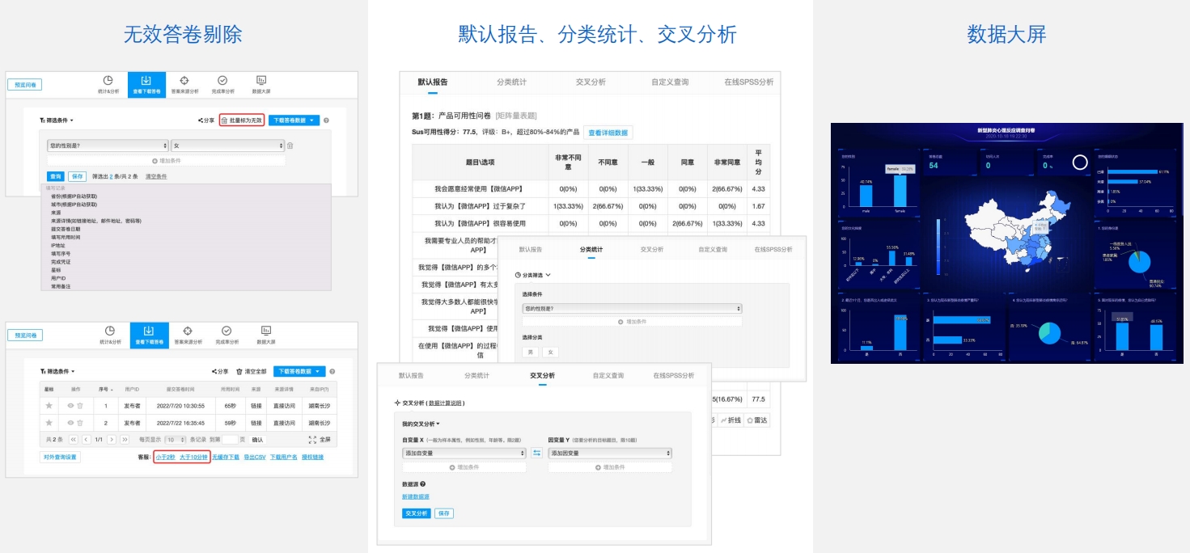Toggle the eye icon on answer row 2
The width and height of the screenshot is (1190, 553).
click(x=70, y=422)
